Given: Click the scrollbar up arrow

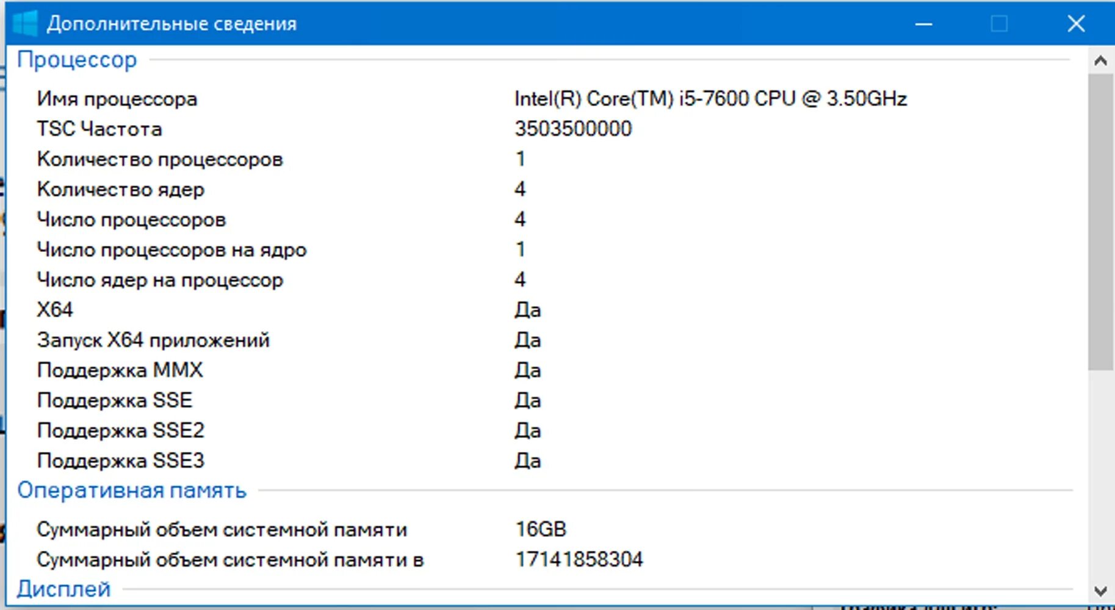Looking at the screenshot, I should (1100, 60).
